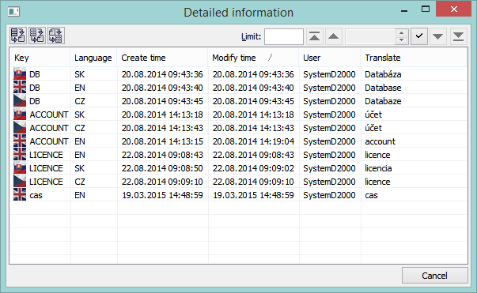Select Slovak flag in ACCOUNT SK row
This screenshot has width=477, height=293.
(x=20, y=115)
